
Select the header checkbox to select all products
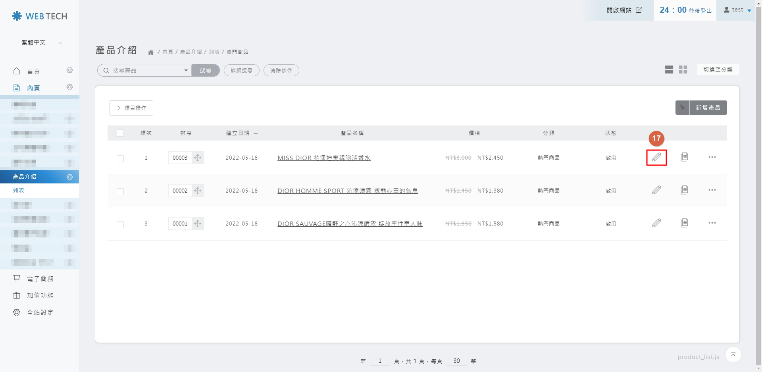click(120, 133)
